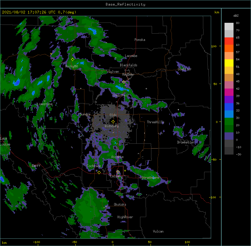Click the RockyMH map label
The height and width of the screenshot is (246, 251).
pos(71,66)
